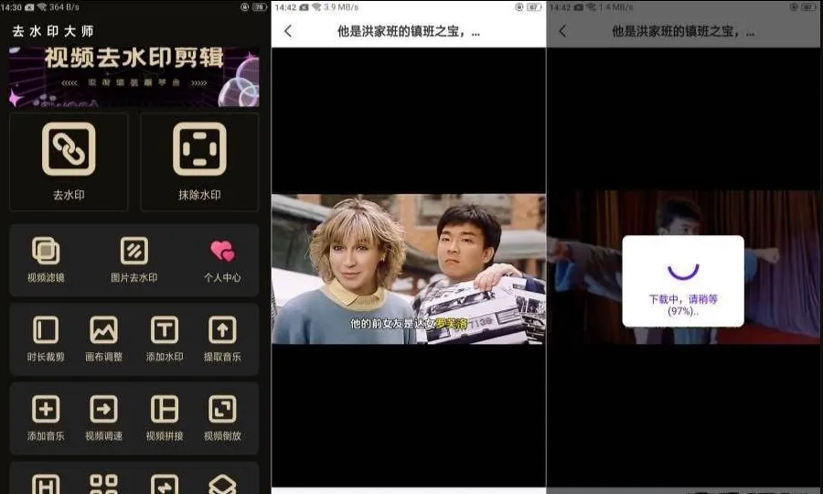Tap the 14:30 clock in status bar

click(11, 6)
